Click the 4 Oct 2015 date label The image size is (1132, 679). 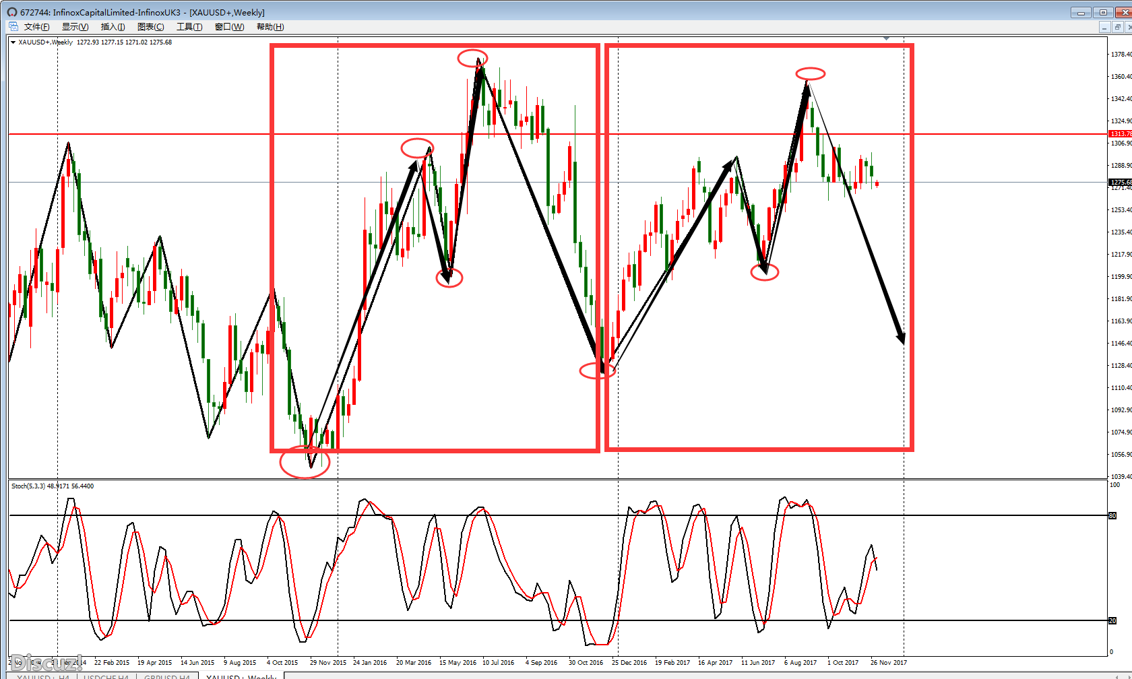(282, 663)
